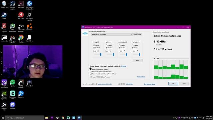This screenshot has height=120, width=213.
Task: Confirm with the OK button
Action: click(173, 84)
